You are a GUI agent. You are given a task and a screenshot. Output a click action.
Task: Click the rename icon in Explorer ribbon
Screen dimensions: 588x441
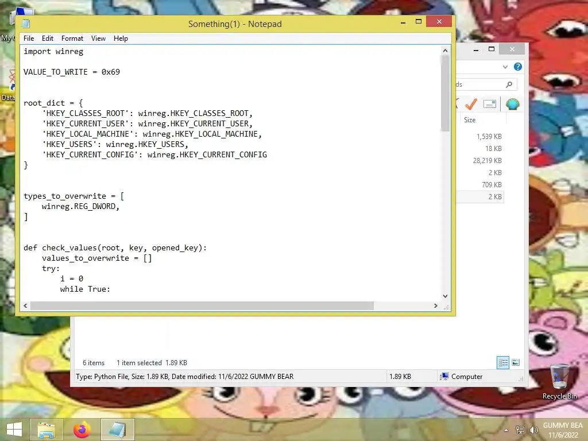coord(490,104)
